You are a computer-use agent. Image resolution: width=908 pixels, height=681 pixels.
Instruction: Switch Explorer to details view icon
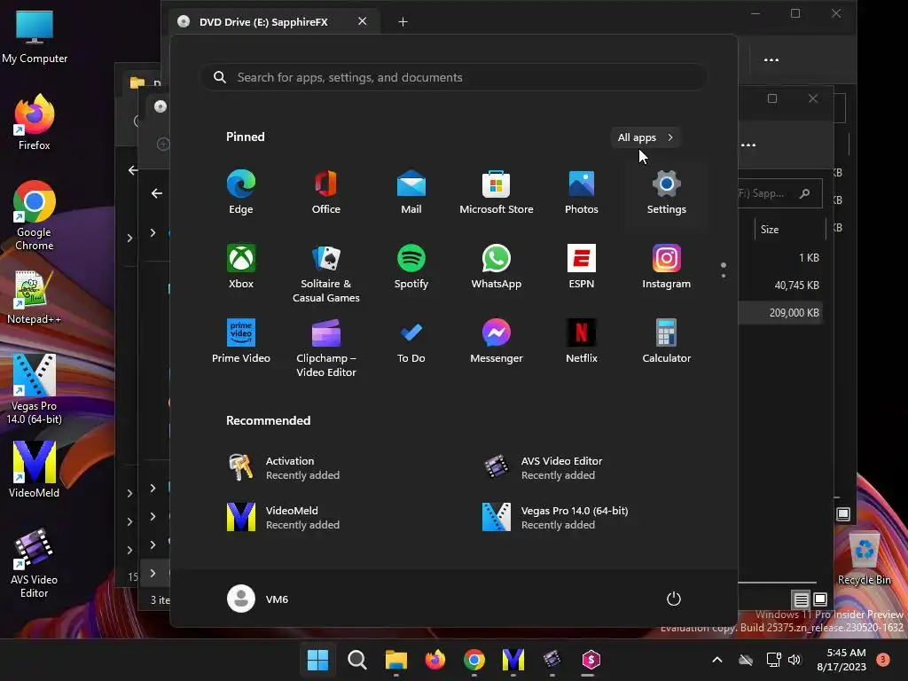tap(801, 599)
